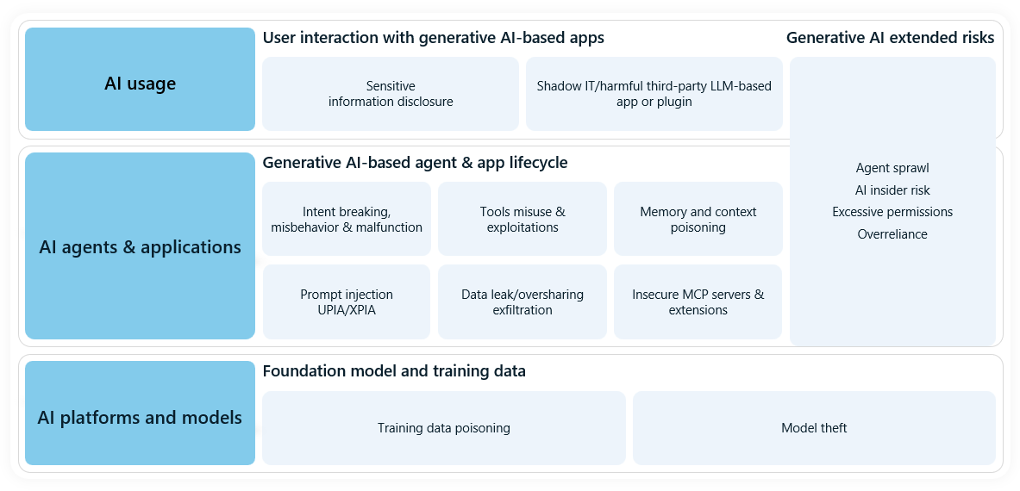Click the AI usage category block

140,79
